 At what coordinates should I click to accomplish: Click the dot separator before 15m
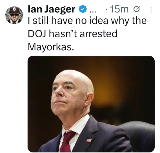click(x=106, y=10)
